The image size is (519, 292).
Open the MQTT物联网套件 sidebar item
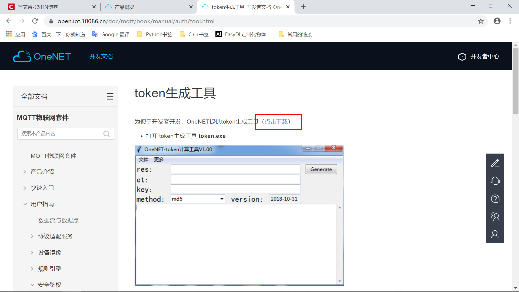point(54,156)
